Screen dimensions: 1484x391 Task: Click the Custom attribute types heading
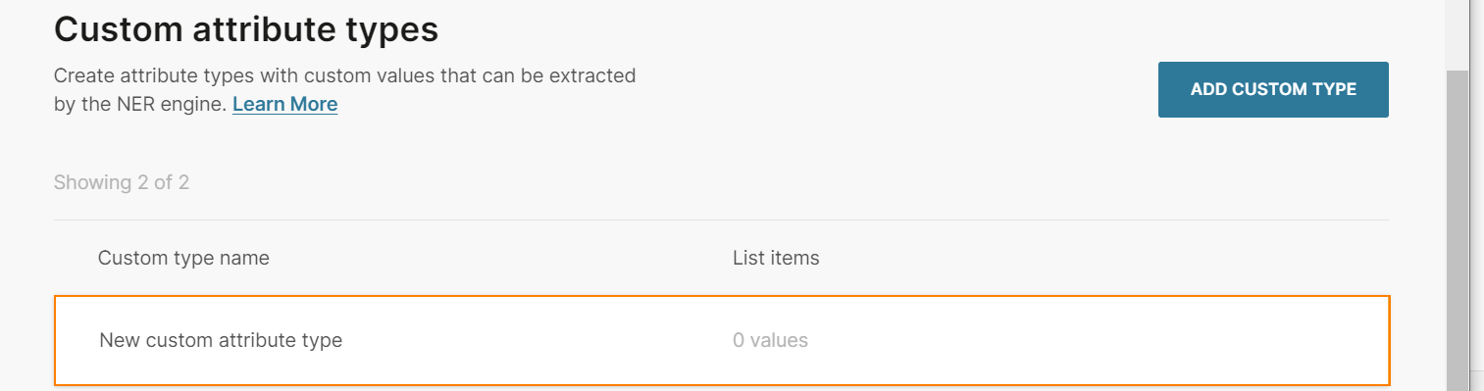[x=246, y=29]
